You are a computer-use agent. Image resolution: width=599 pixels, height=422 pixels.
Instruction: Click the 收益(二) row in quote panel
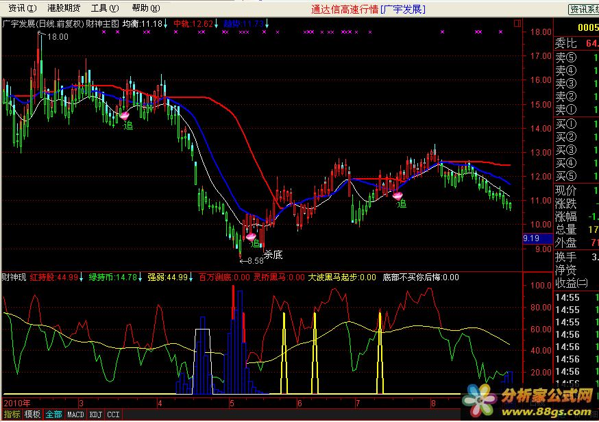[x=576, y=284]
